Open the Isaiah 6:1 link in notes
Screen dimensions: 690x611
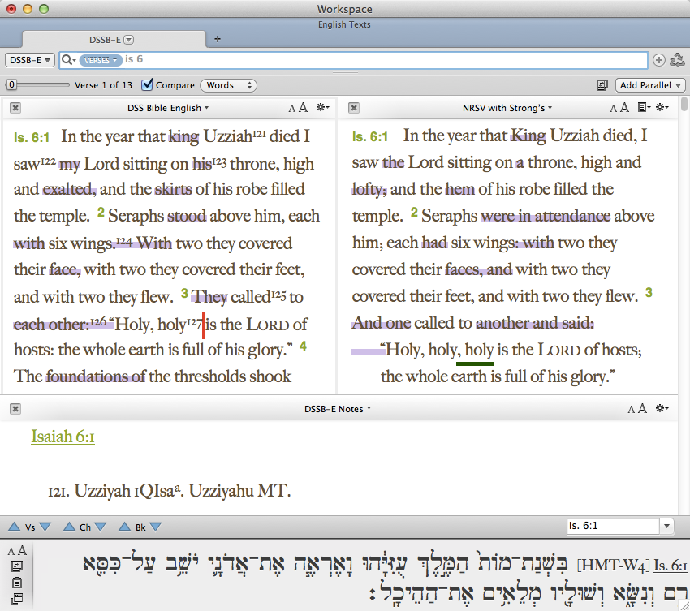(x=63, y=437)
